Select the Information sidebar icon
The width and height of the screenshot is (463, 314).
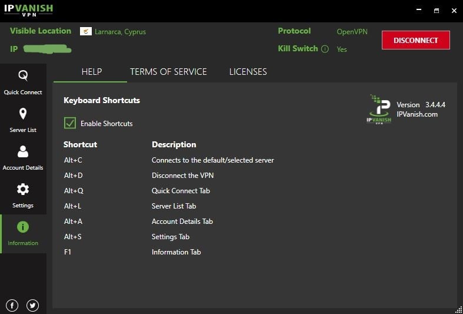click(23, 227)
